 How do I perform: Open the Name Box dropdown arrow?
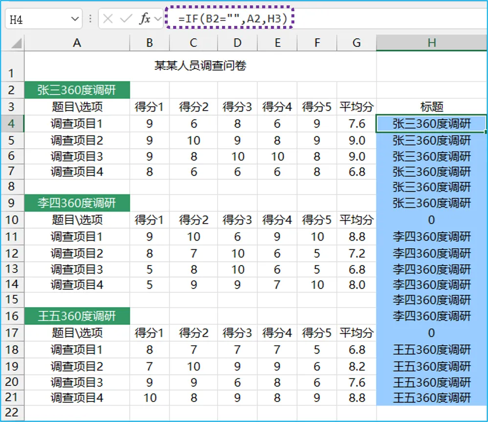pyautogui.click(x=75, y=19)
